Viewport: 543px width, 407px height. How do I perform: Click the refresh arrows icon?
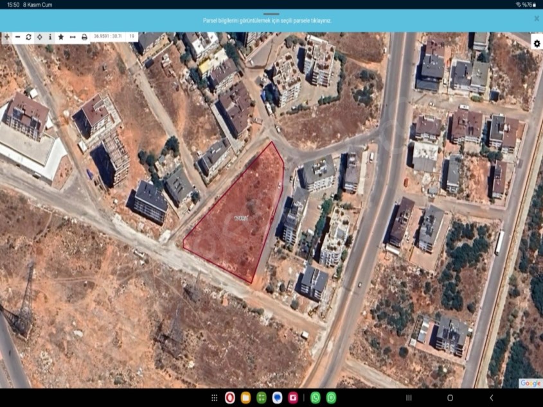[x=28, y=37]
